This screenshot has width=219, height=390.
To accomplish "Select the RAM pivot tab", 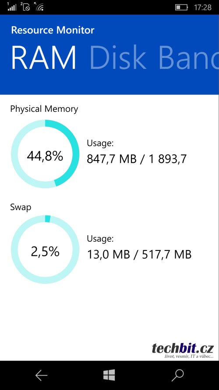I will 44,57.
